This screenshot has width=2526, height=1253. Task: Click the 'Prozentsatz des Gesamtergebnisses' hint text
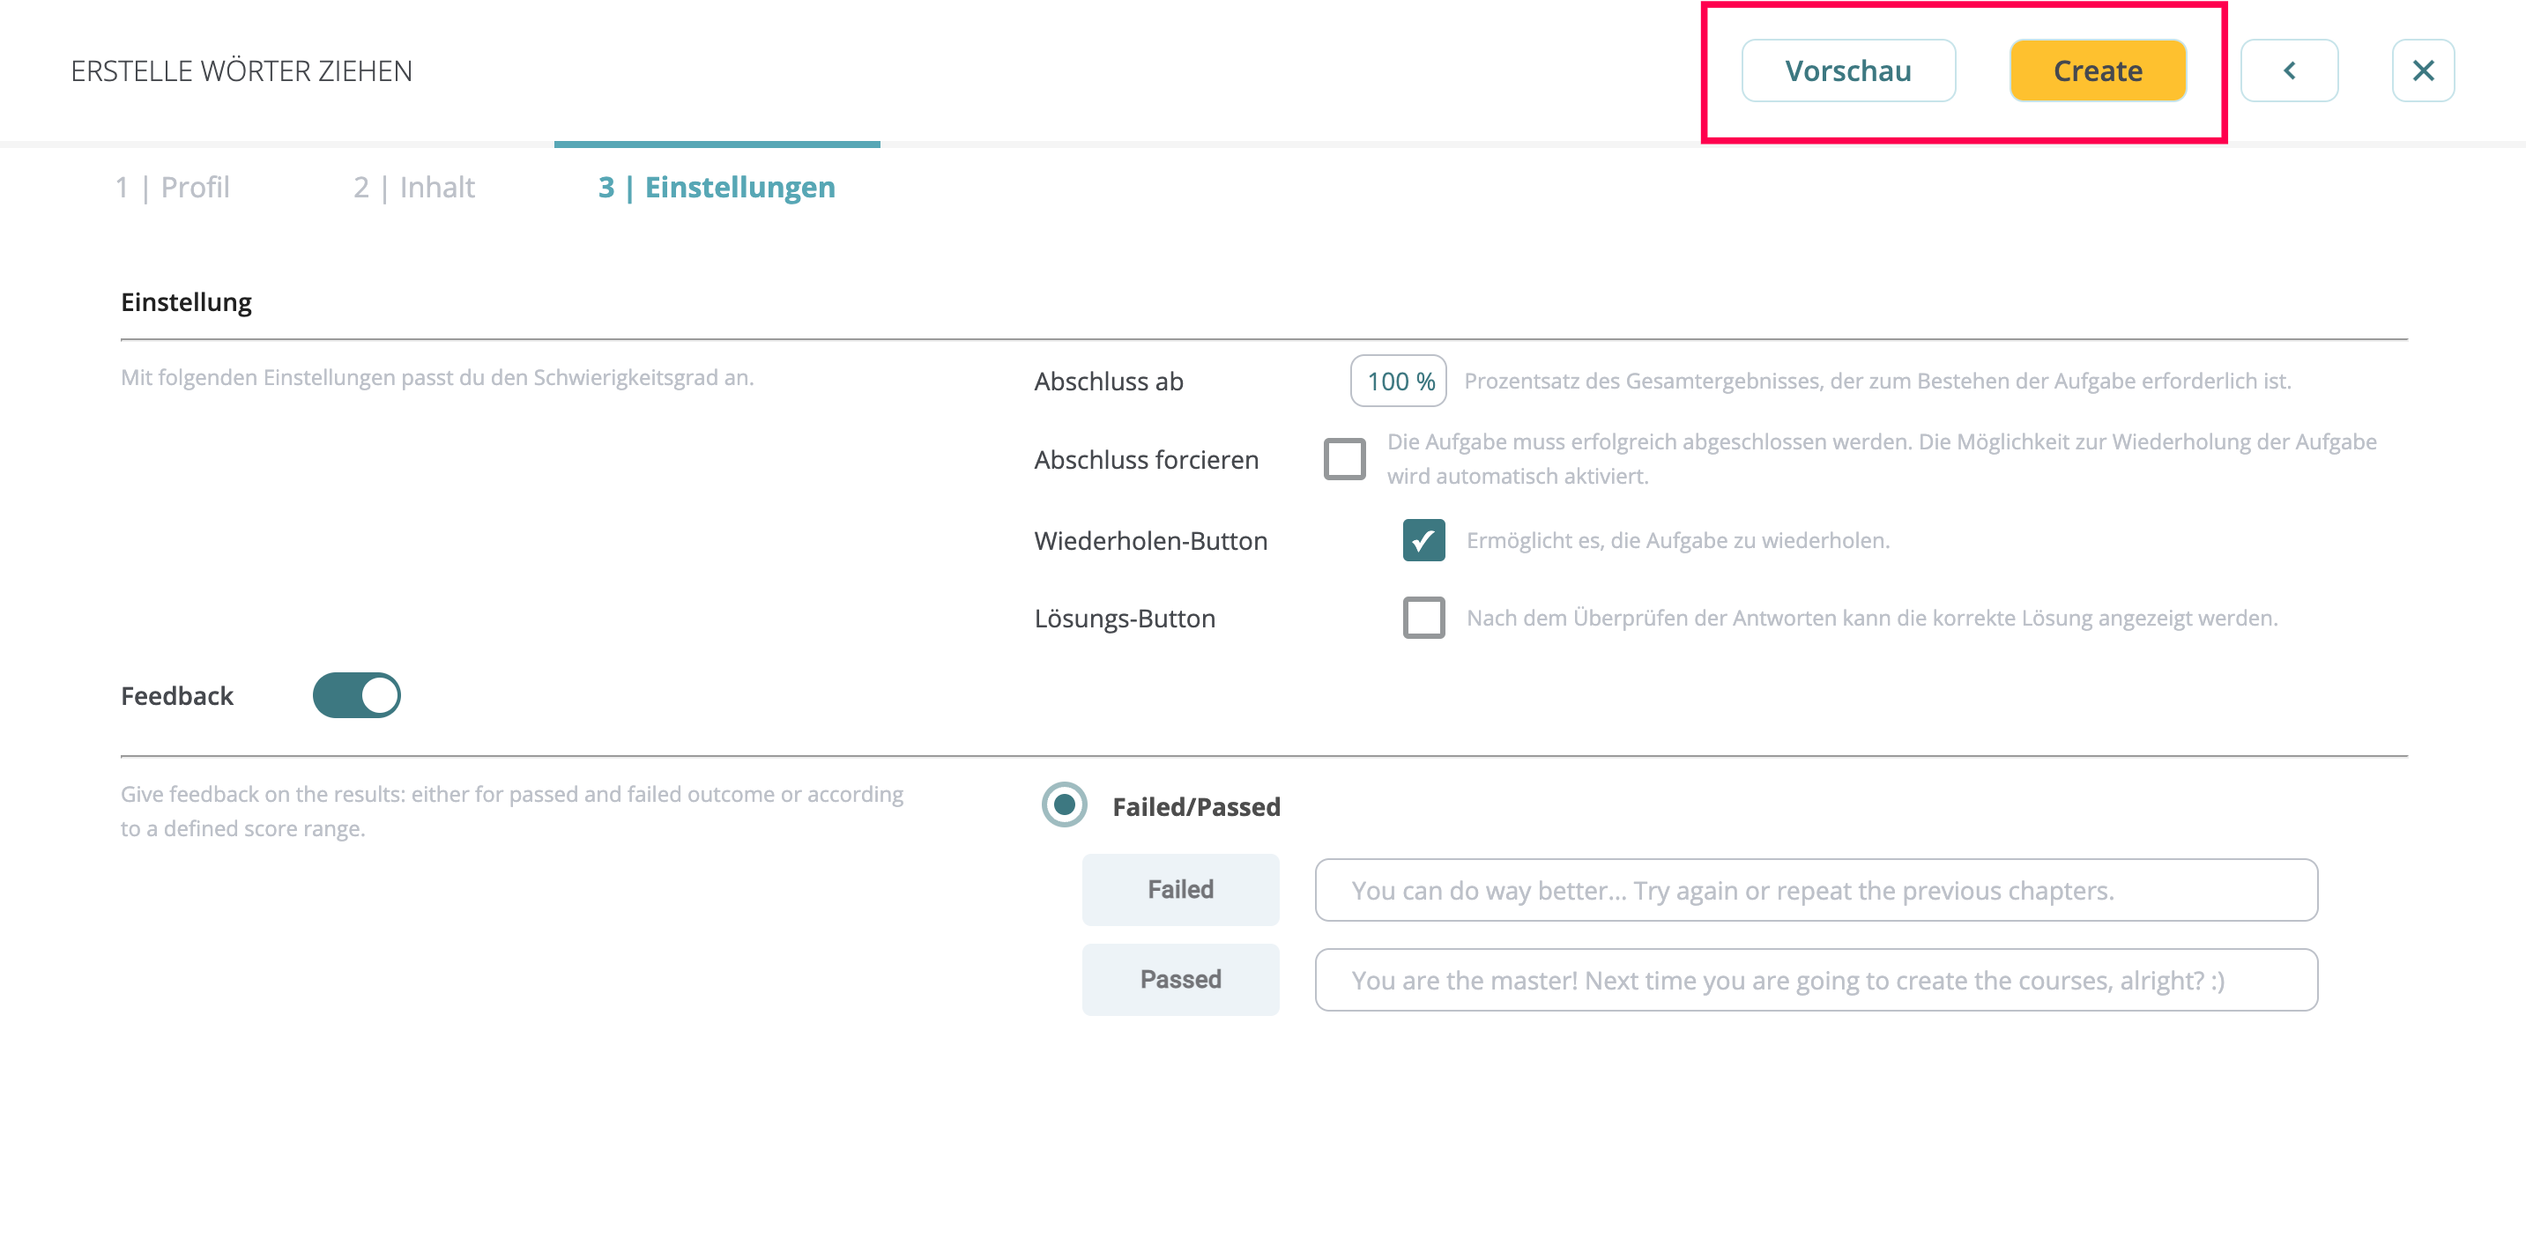[1876, 381]
